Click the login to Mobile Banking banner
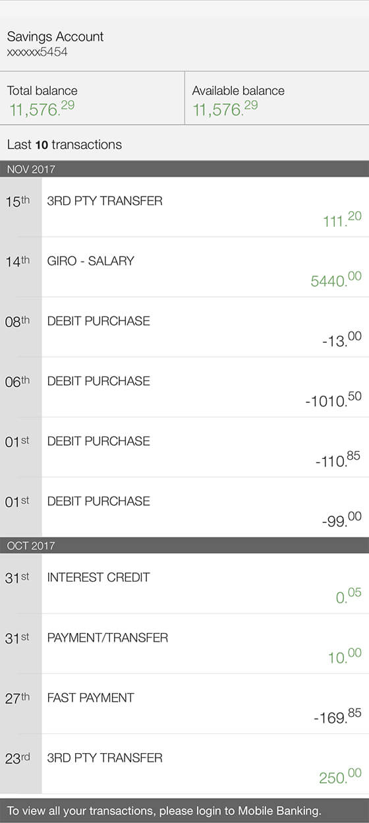Screen dimensions: 369x823 (x=184, y=810)
